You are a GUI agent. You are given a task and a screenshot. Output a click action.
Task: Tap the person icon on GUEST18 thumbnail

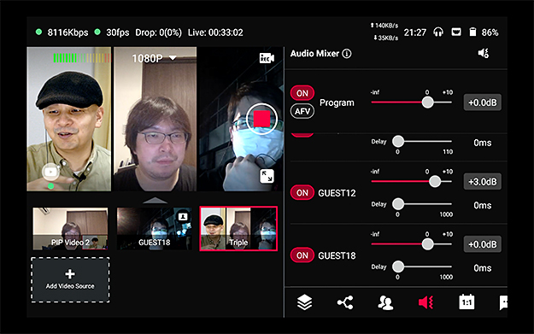point(183,217)
